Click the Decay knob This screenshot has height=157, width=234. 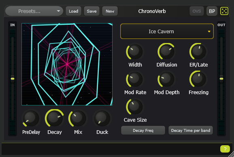[55, 118]
